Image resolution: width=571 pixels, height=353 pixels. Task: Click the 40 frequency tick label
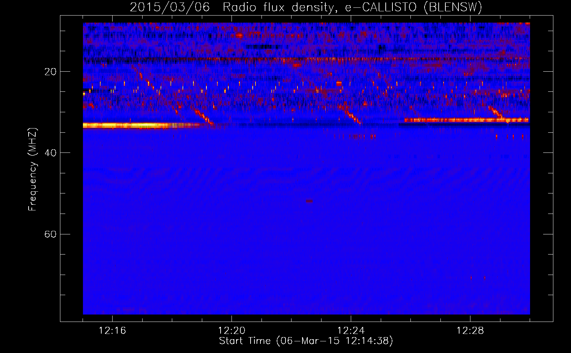tap(50, 153)
